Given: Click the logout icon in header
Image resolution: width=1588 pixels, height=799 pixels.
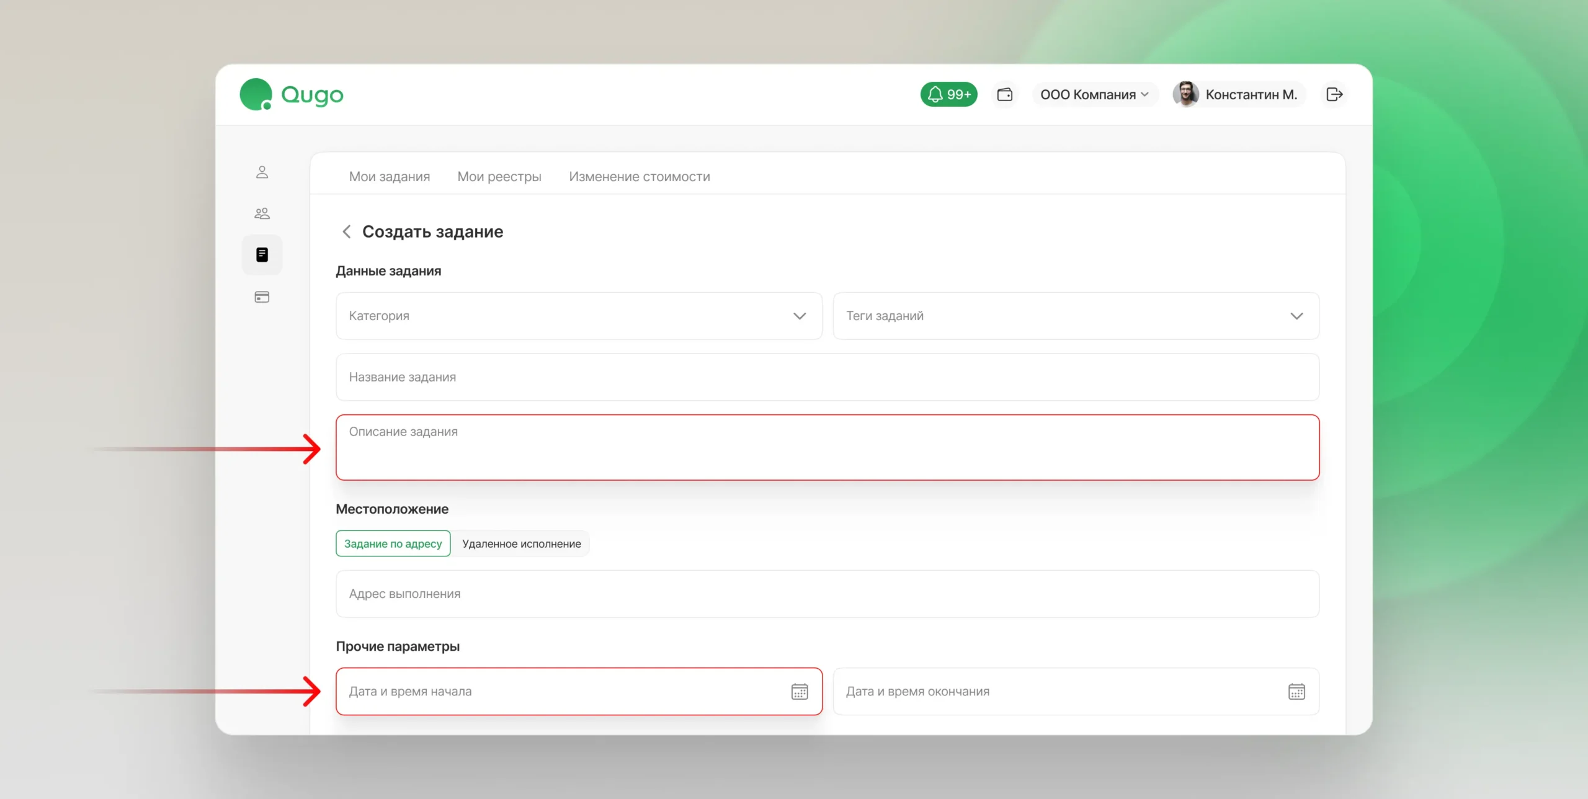Looking at the screenshot, I should coord(1334,94).
